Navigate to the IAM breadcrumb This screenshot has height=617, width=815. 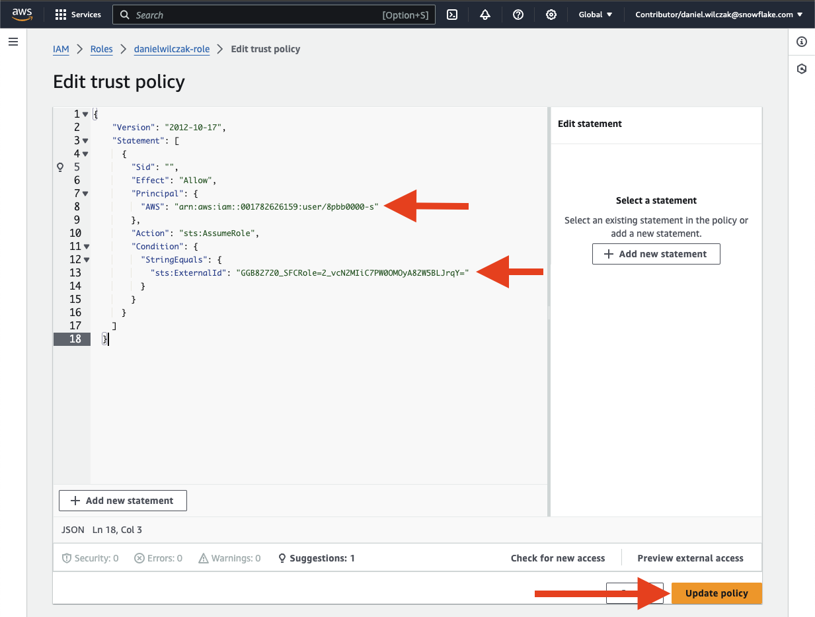[x=61, y=49]
